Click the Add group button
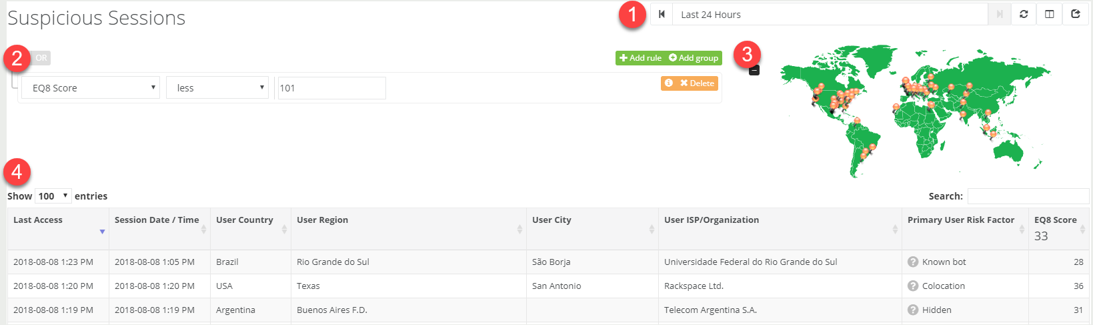This screenshot has height=325, width=1093. coord(694,58)
